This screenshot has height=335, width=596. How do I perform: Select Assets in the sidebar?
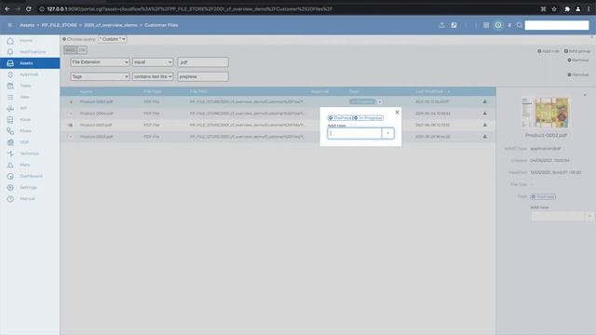click(x=30, y=63)
